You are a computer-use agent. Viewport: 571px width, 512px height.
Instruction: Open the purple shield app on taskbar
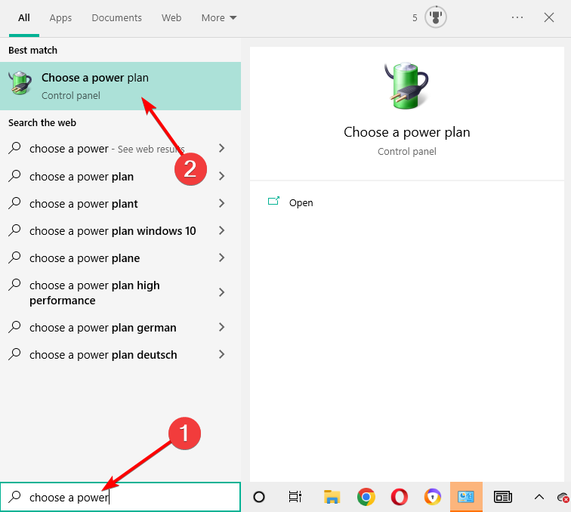[433, 497]
